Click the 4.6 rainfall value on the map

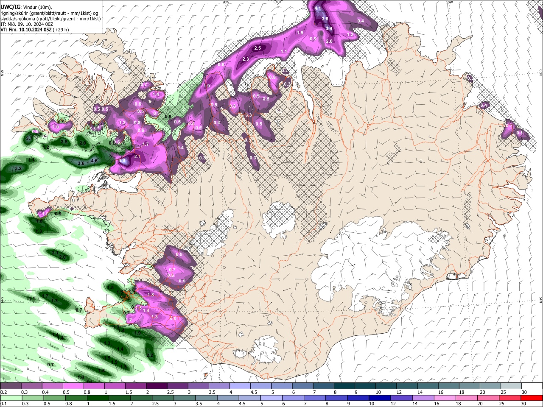click(94, 161)
